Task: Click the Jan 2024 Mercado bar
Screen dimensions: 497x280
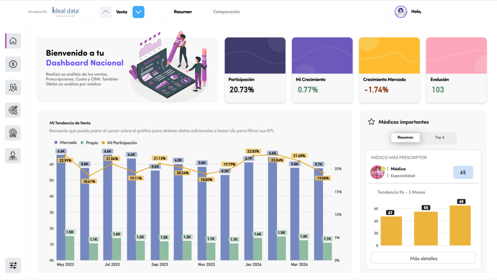Action: (248, 210)
